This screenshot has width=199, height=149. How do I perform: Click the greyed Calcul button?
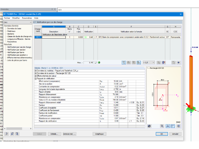point(40,134)
